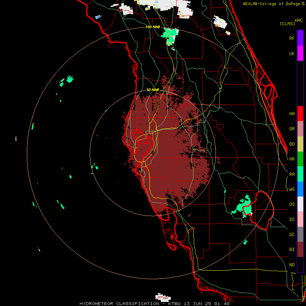Viewport: 306px width, 306px height.
Task: Click the RA bright green legend swatch
Action: point(300,174)
